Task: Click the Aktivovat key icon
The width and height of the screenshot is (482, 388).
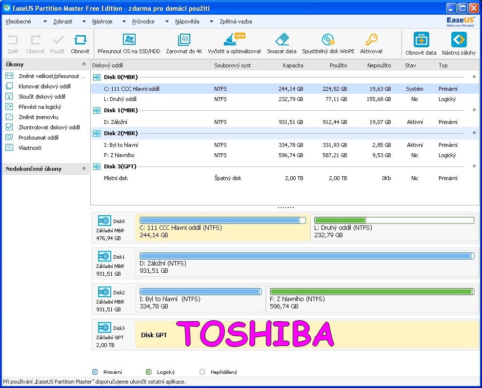Action: tap(371, 40)
